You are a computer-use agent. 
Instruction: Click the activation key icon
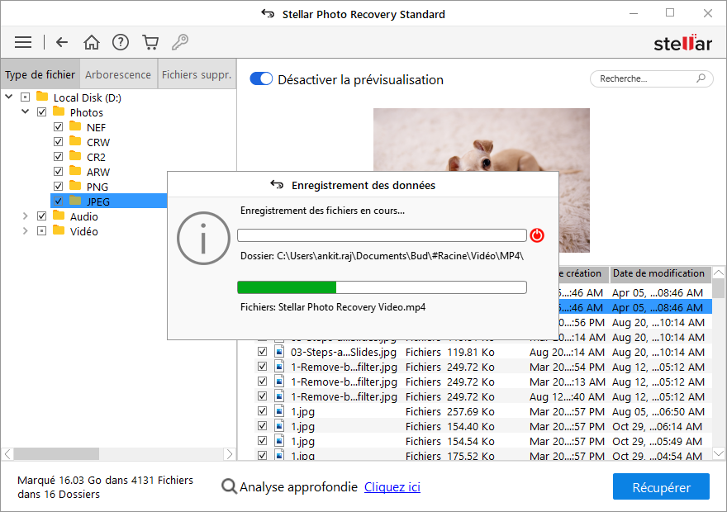[x=179, y=42]
